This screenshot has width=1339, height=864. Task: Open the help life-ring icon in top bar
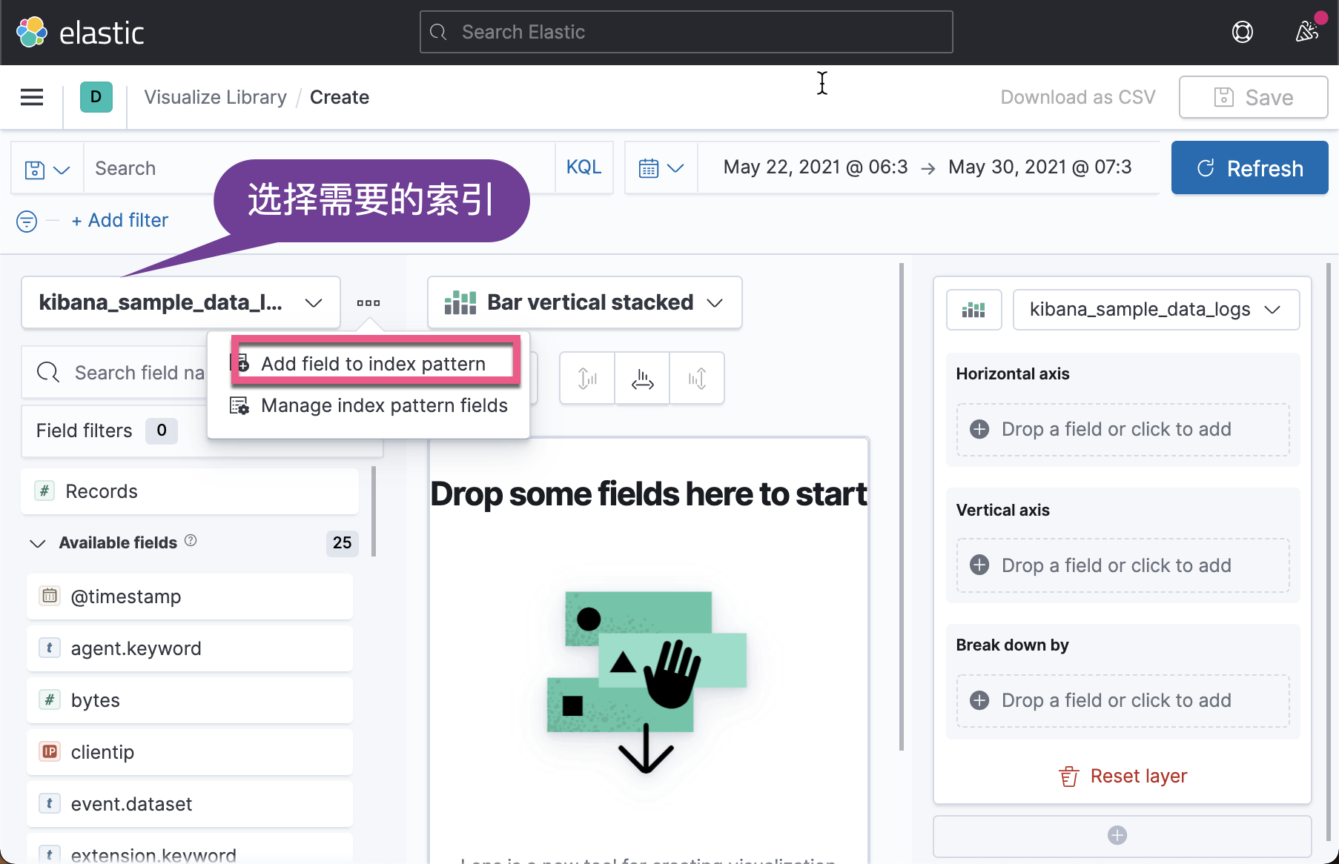pos(1243,32)
